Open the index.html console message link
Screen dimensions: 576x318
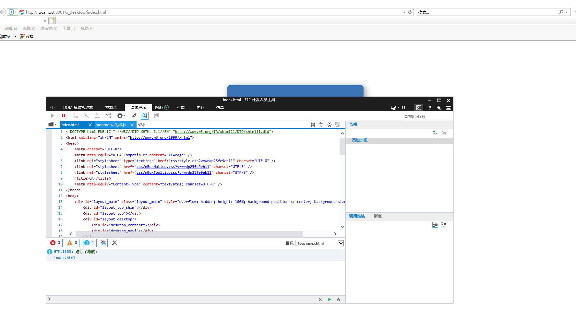[x=64, y=258]
